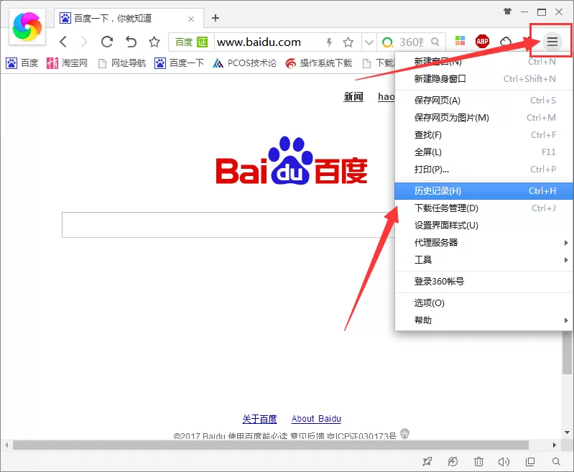Open the 百度 bookmark

(22, 63)
